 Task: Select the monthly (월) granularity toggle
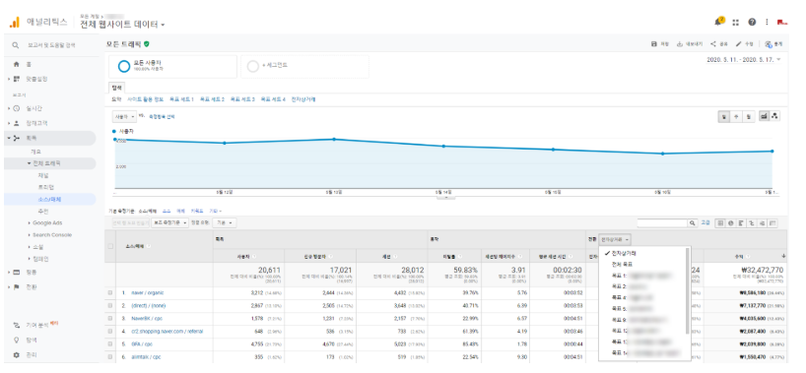[x=749, y=117]
